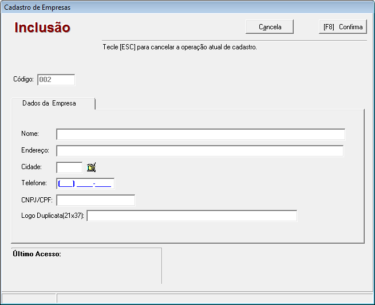
Task: Click the Endereço label
Action: (x=35, y=150)
